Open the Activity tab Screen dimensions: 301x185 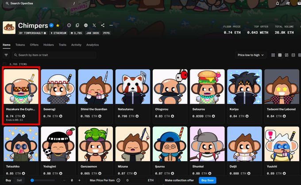76,45
